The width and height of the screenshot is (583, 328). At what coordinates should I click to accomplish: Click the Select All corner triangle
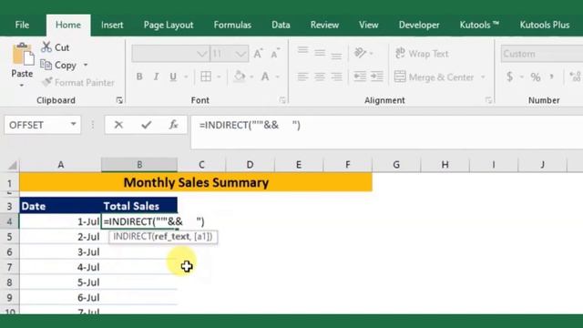tap(12, 165)
